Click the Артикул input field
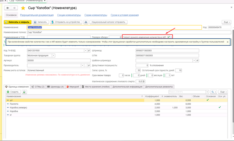Viewport: 234px width, 141px height. click(59, 60)
